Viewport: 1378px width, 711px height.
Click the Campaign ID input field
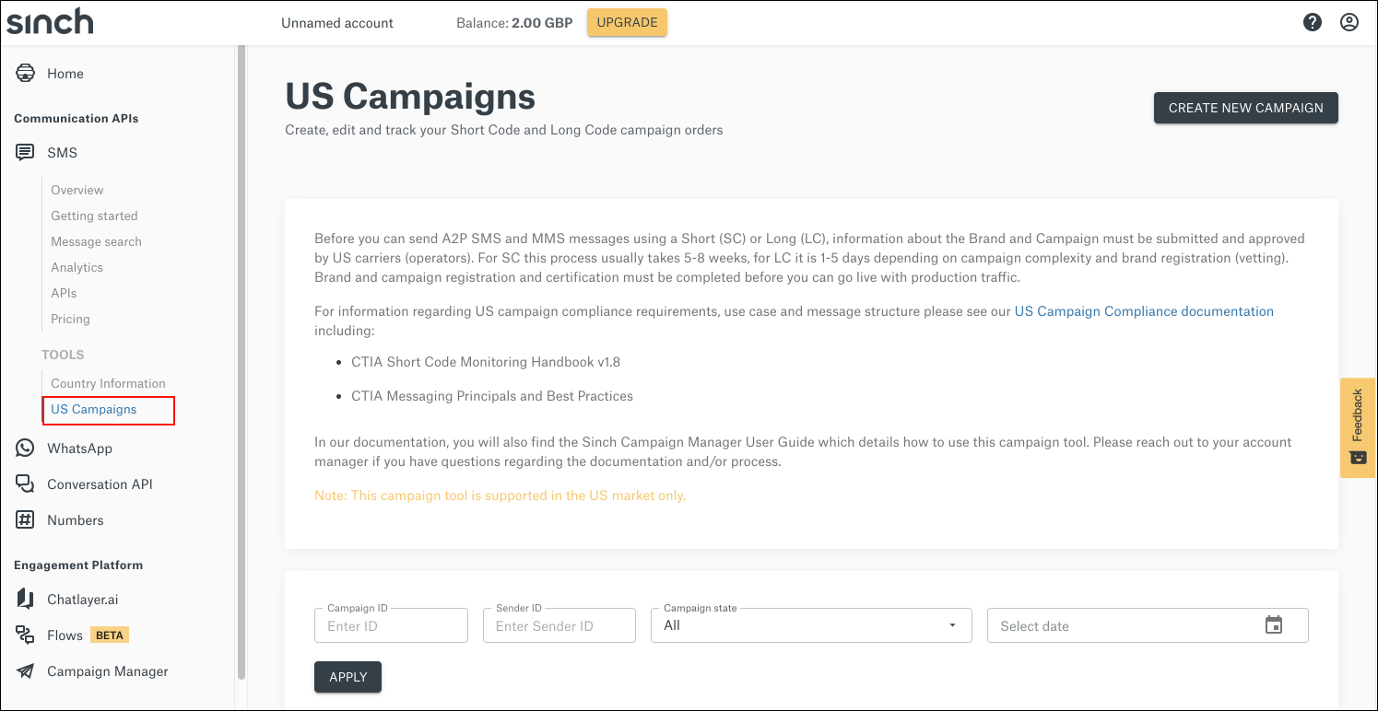click(x=391, y=626)
